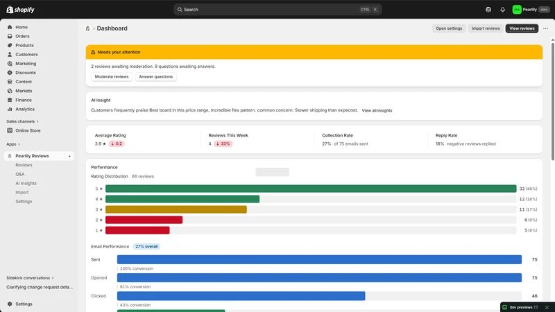555x312 pixels.
Task: Click the Home icon in the sidebar
Action: coord(10,27)
